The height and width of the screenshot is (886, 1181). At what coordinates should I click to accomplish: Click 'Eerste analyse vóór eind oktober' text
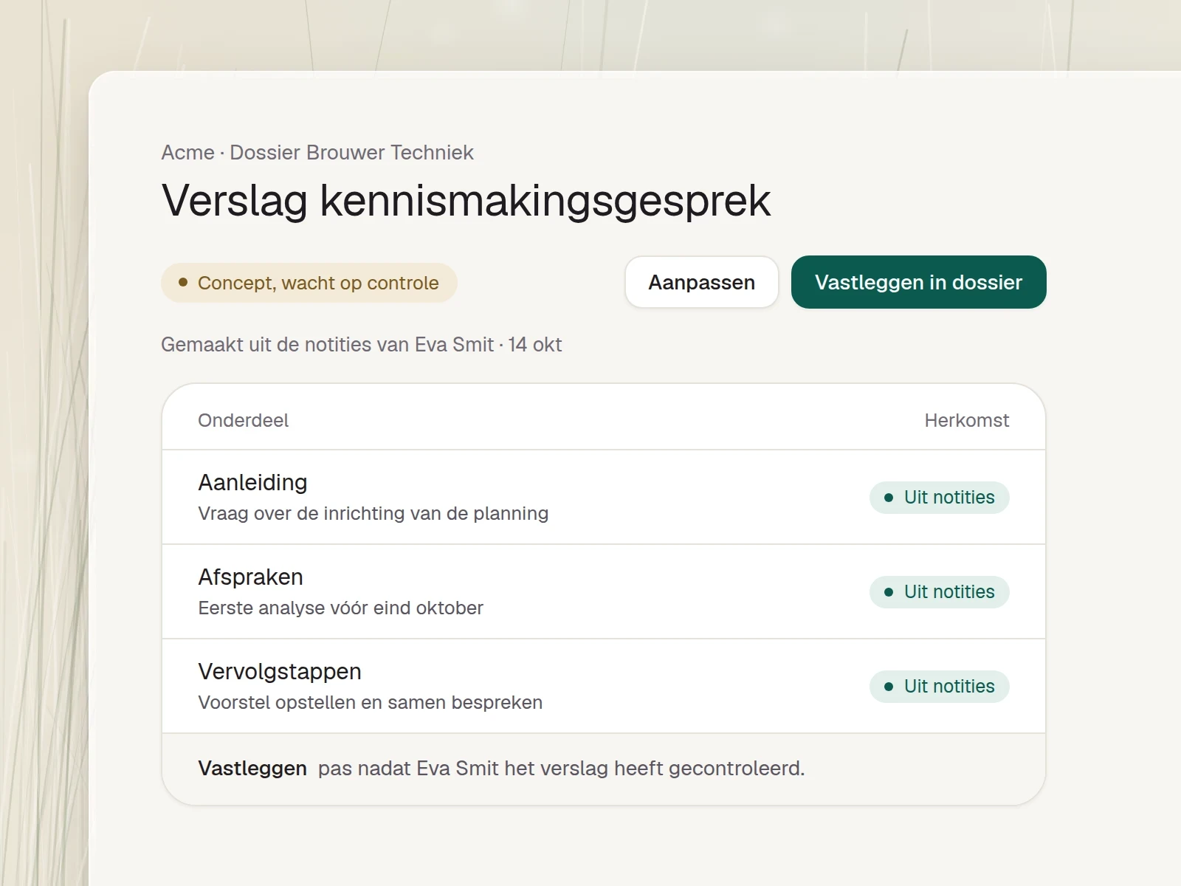tap(340, 608)
